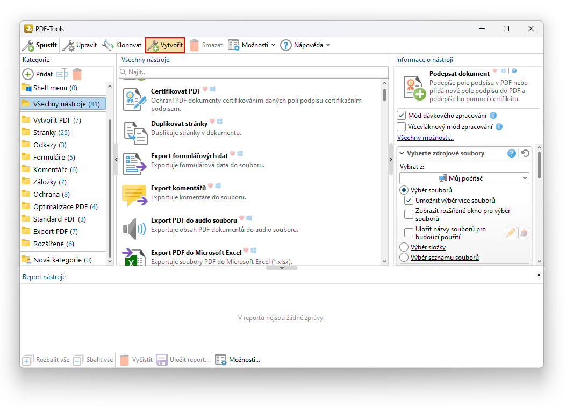Click Windows icon beside Export komentářů
This screenshot has width=566, height=407.
click(x=218, y=185)
